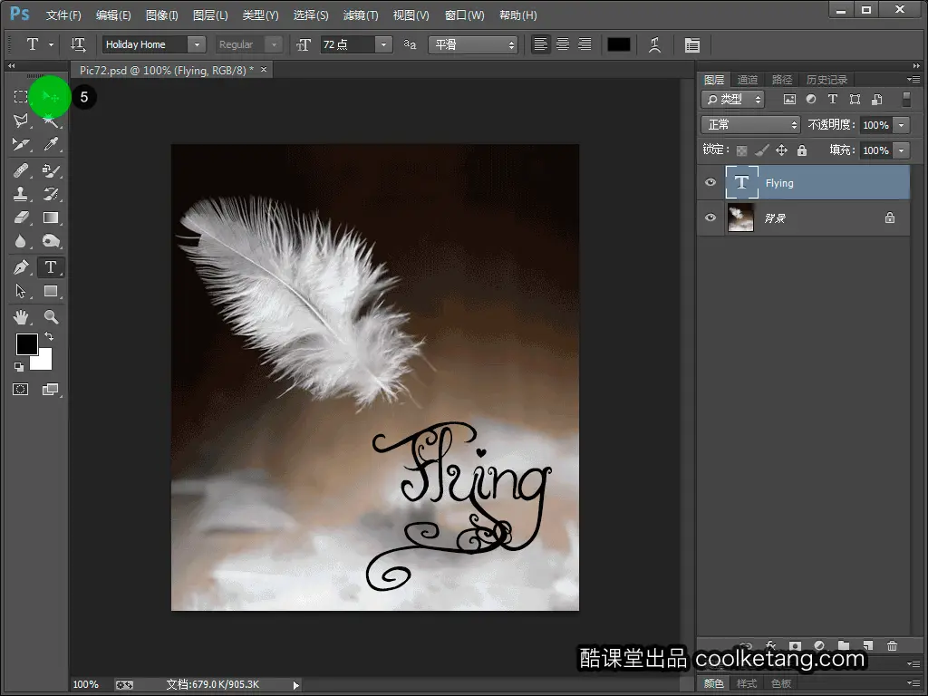The image size is (928, 696).
Task: Filter layers by type layers
Action: [833, 100]
